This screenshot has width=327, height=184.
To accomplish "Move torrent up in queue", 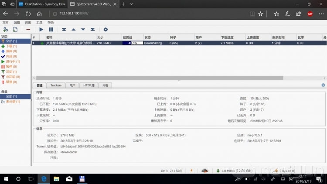I will click(73, 29).
